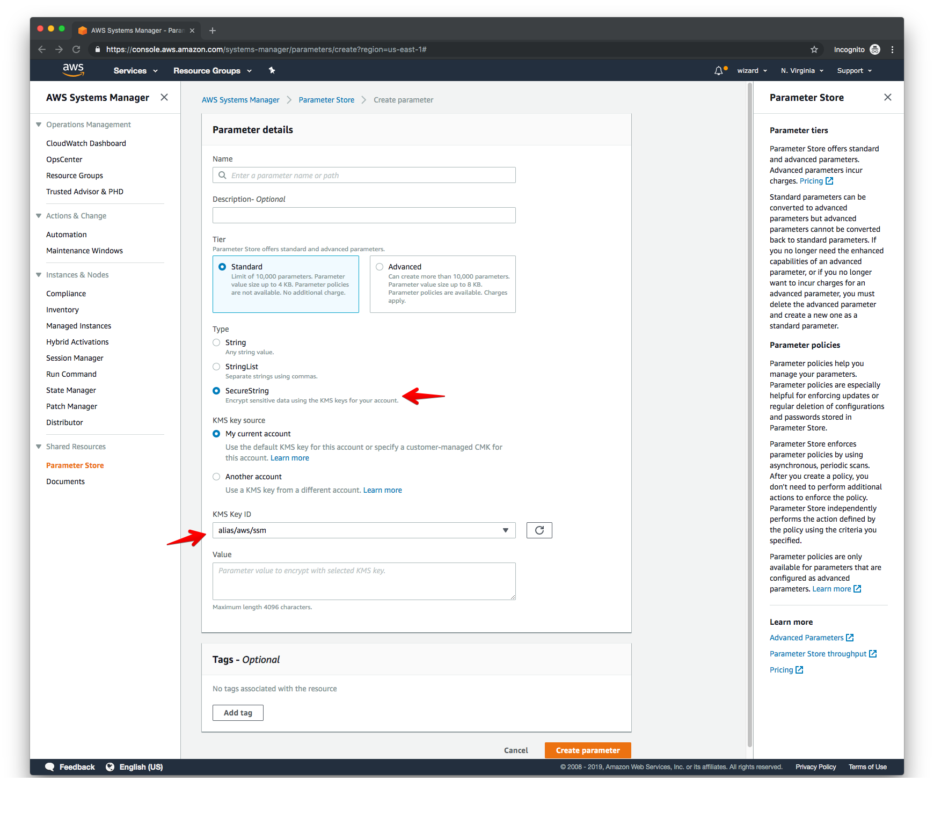The width and height of the screenshot is (934, 818).
Task: Click the pin shortcut icon in navbar
Action: tap(272, 70)
